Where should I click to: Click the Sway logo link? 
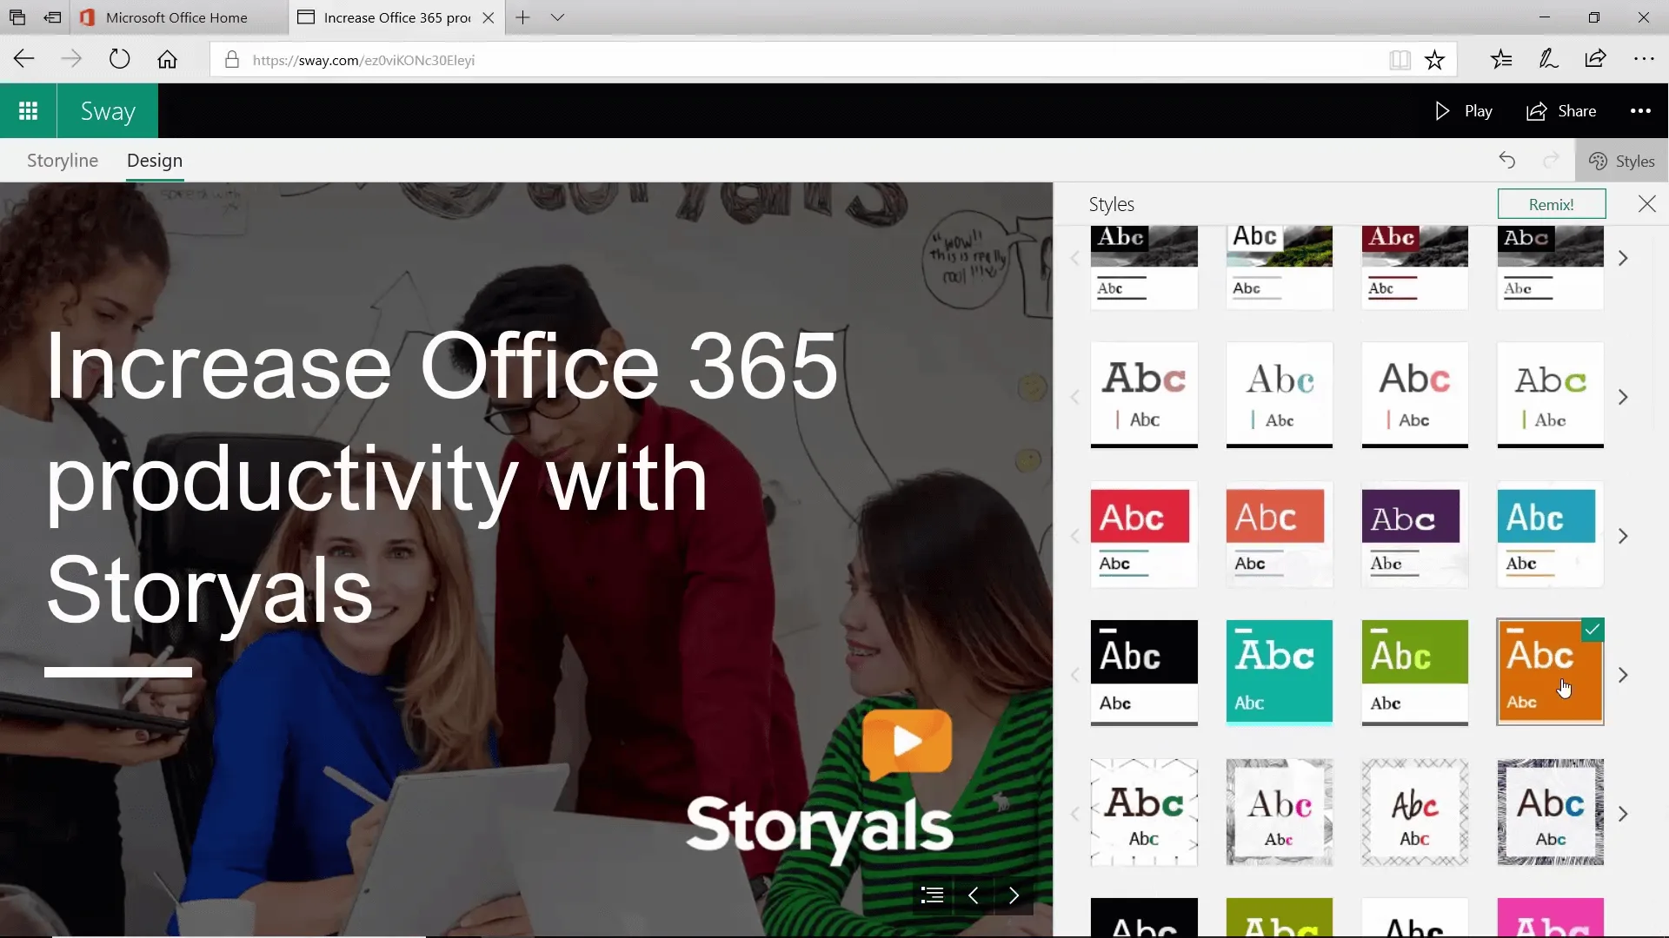point(108,111)
